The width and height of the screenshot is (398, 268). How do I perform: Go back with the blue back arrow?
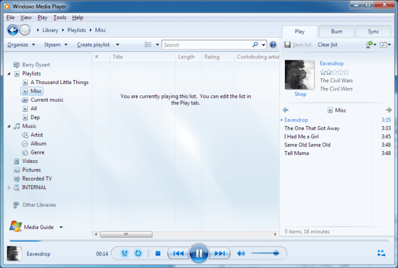click(x=13, y=30)
